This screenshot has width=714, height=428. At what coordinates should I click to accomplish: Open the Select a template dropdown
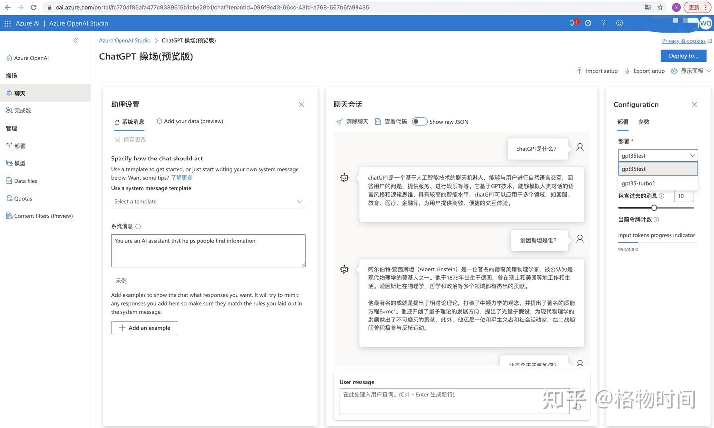tap(208, 201)
